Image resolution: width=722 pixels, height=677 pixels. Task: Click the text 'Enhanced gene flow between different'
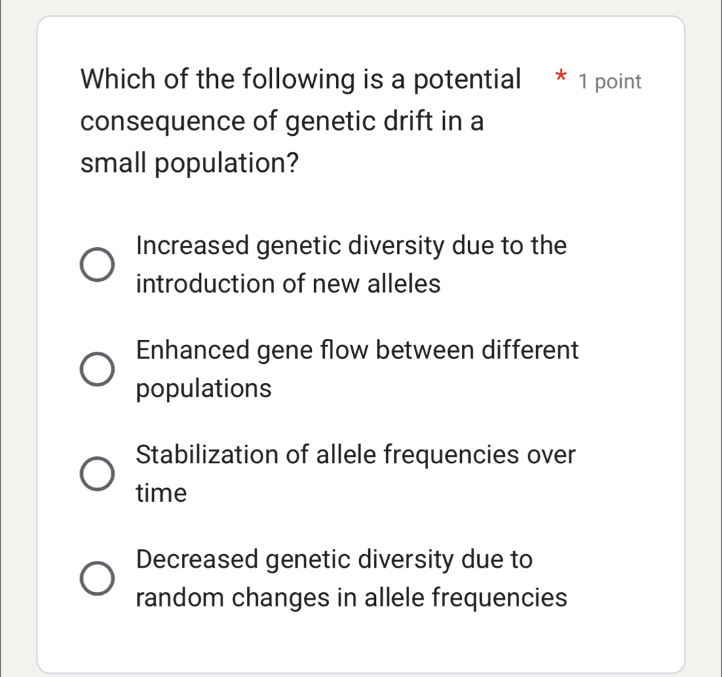click(357, 350)
